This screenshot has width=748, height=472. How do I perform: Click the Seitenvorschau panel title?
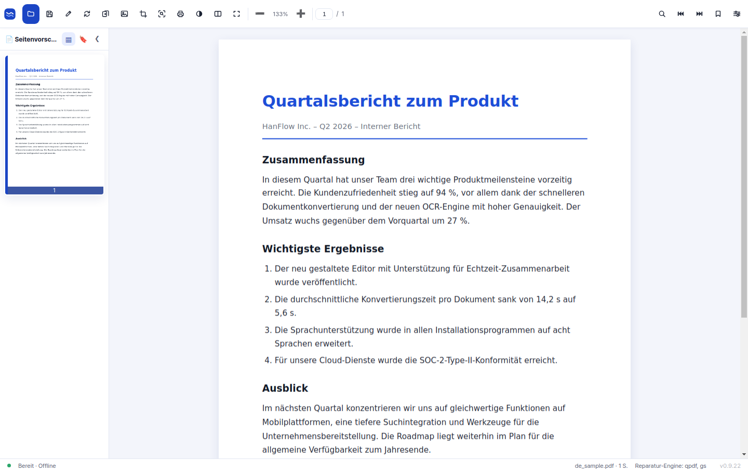tap(36, 40)
